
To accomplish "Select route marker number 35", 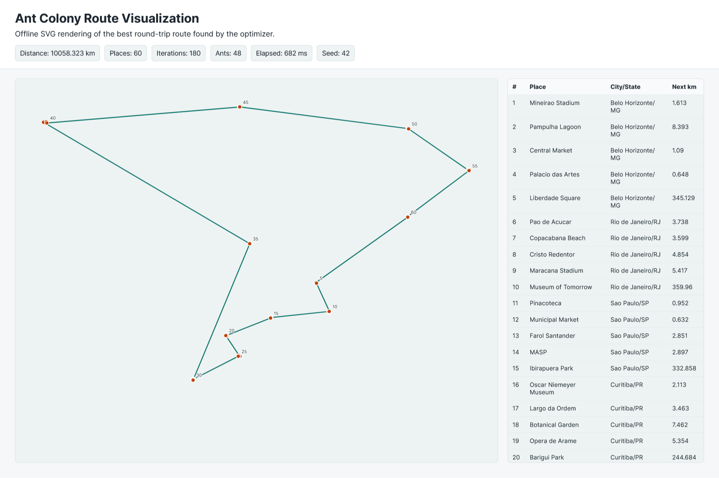I will point(250,244).
